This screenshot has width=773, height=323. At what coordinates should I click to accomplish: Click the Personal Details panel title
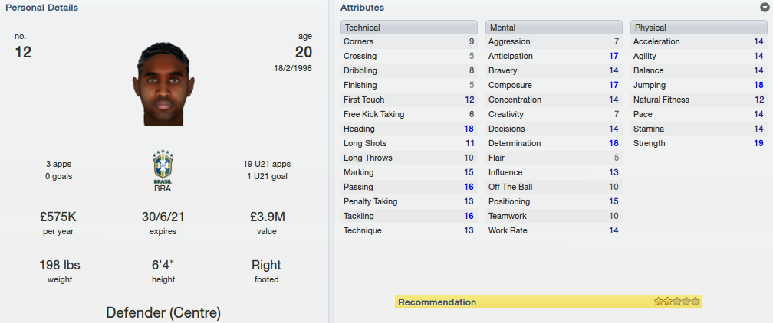[x=42, y=8]
